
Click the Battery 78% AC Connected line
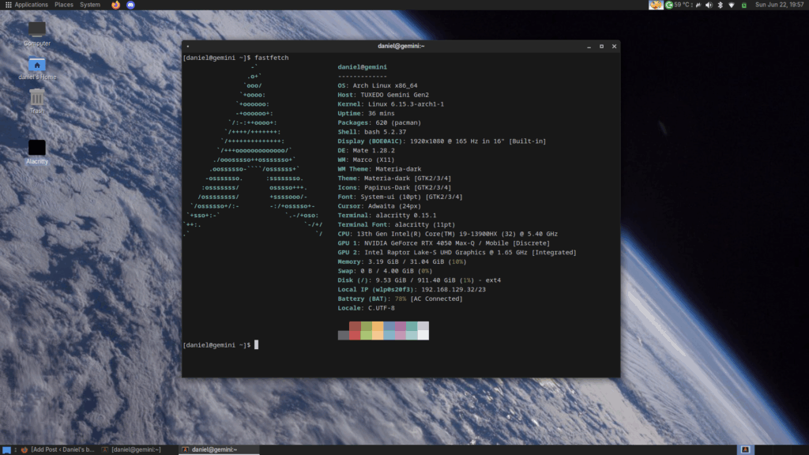point(401,299)
